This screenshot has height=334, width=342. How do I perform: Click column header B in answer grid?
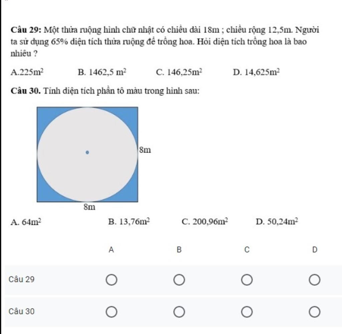click(x=179, y=250)
